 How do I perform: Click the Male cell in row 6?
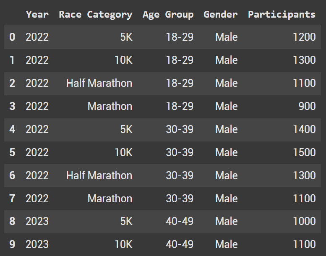pos(226,175)
